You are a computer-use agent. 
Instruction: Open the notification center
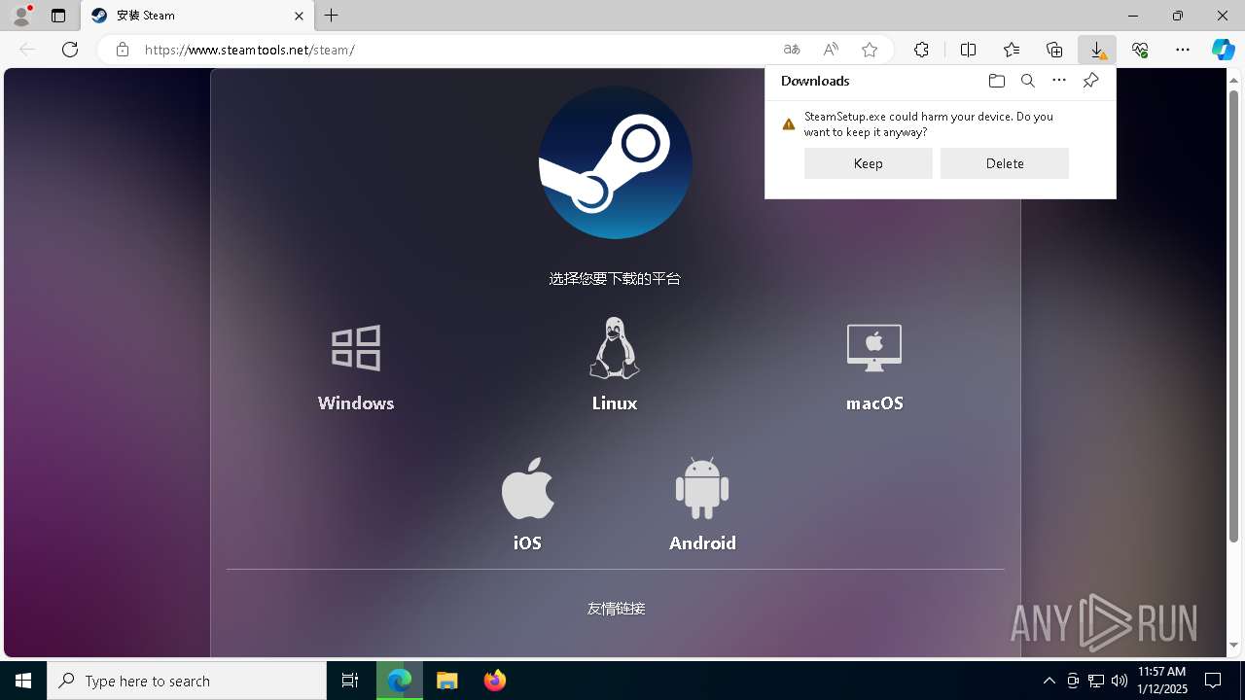[1213, 681]
